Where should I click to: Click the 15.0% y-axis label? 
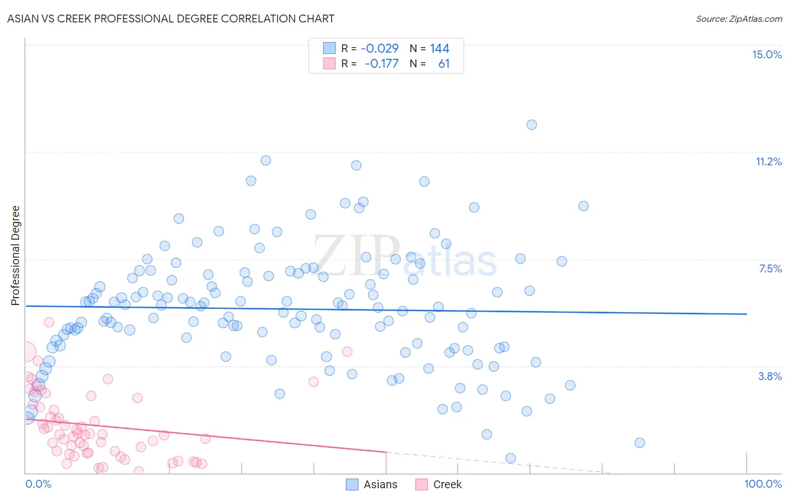[x=767, y=54]
